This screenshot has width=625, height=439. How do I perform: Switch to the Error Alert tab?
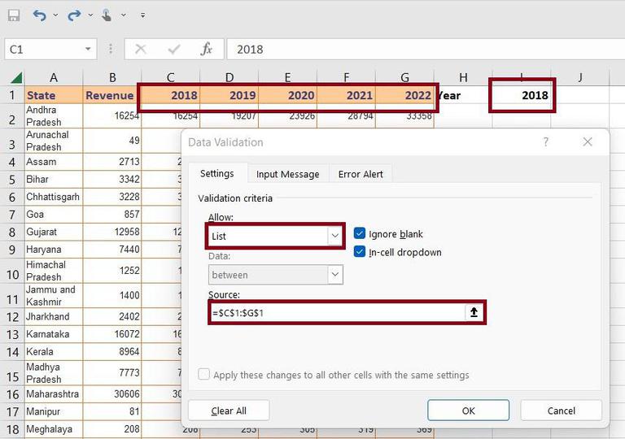click(361, 174)
